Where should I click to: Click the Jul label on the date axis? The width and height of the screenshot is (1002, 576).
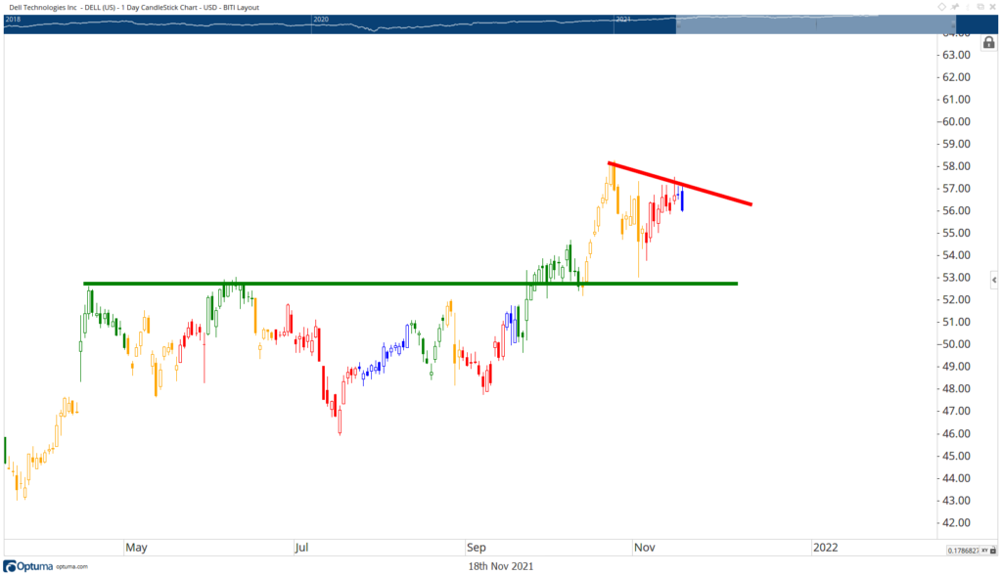click(x=301, y=548)
